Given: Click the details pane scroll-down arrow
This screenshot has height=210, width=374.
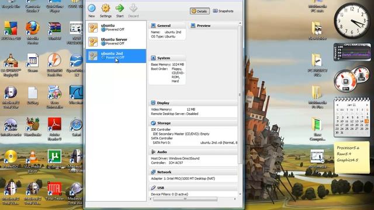Looking at the screenshot, I should coord(240,194).
